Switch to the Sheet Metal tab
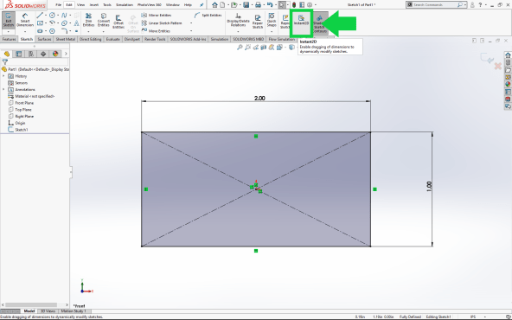512x320 pixels. [x=66, y=39]
